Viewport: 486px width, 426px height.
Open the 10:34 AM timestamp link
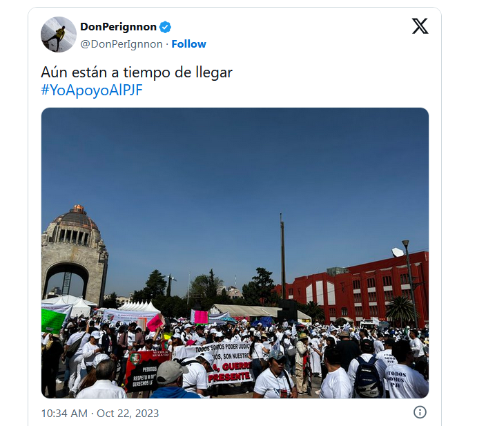(x=64, y=414)
